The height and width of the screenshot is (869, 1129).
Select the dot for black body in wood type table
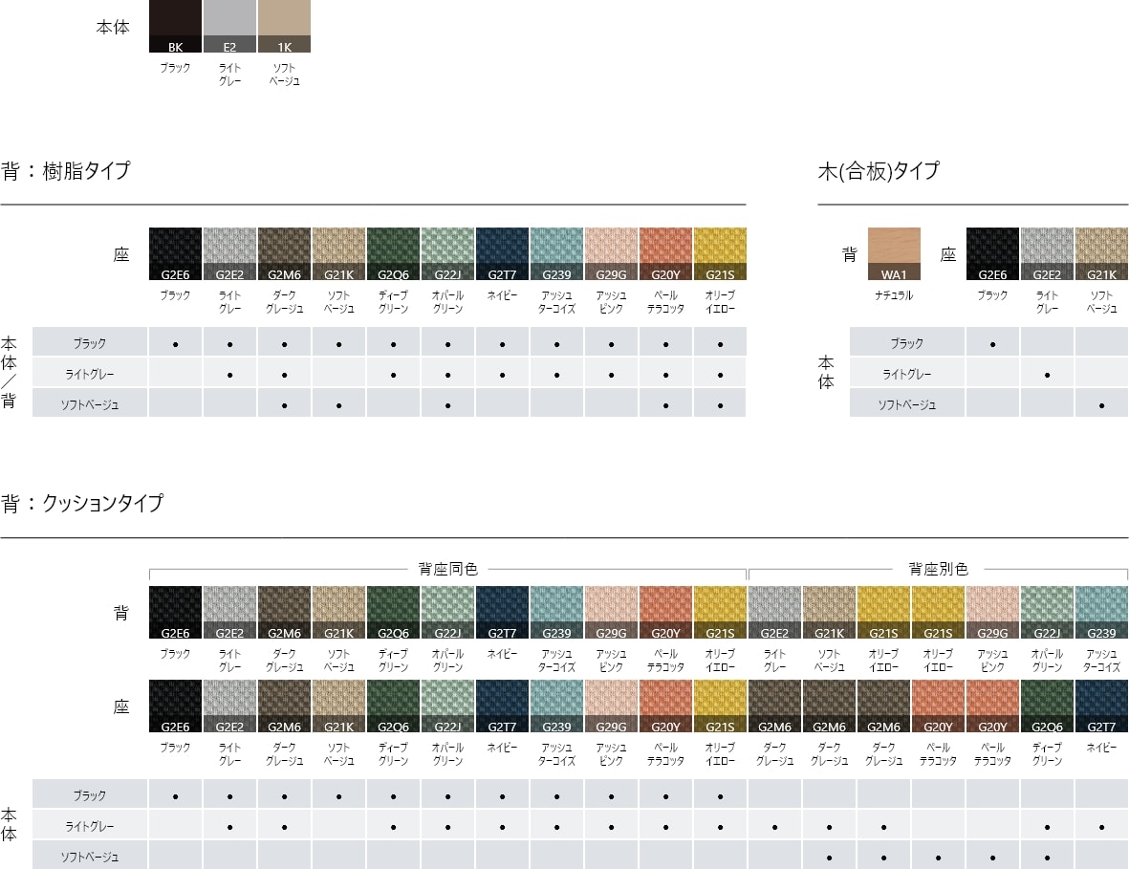(x=992, y=344)
